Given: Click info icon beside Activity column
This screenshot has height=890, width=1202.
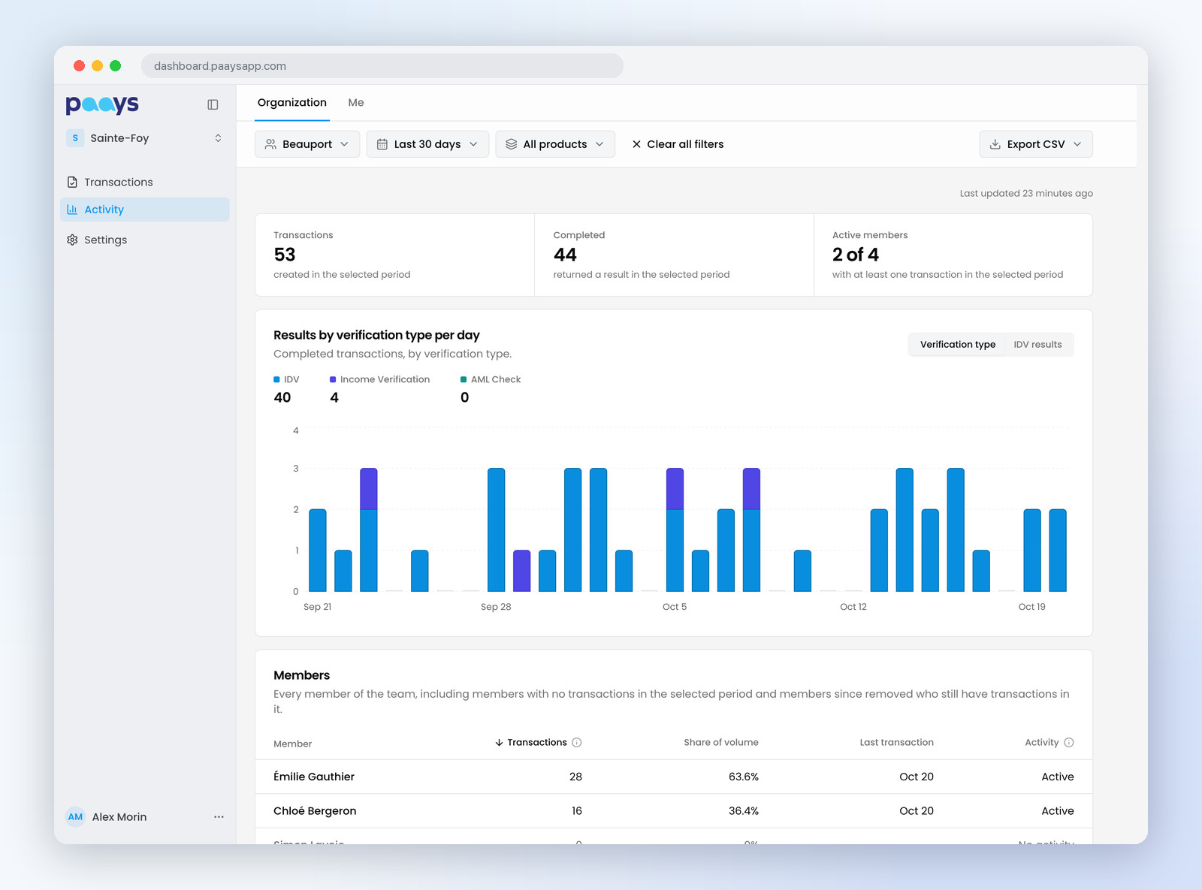Looking at the screenshot, I should click(x=1069, y=743).
